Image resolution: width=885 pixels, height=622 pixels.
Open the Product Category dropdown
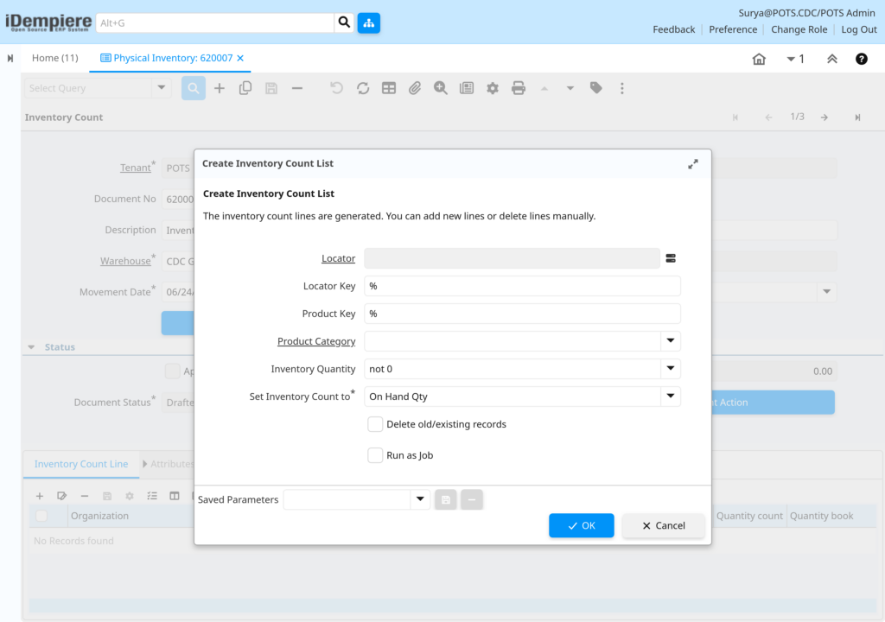[x=671, y=341]
